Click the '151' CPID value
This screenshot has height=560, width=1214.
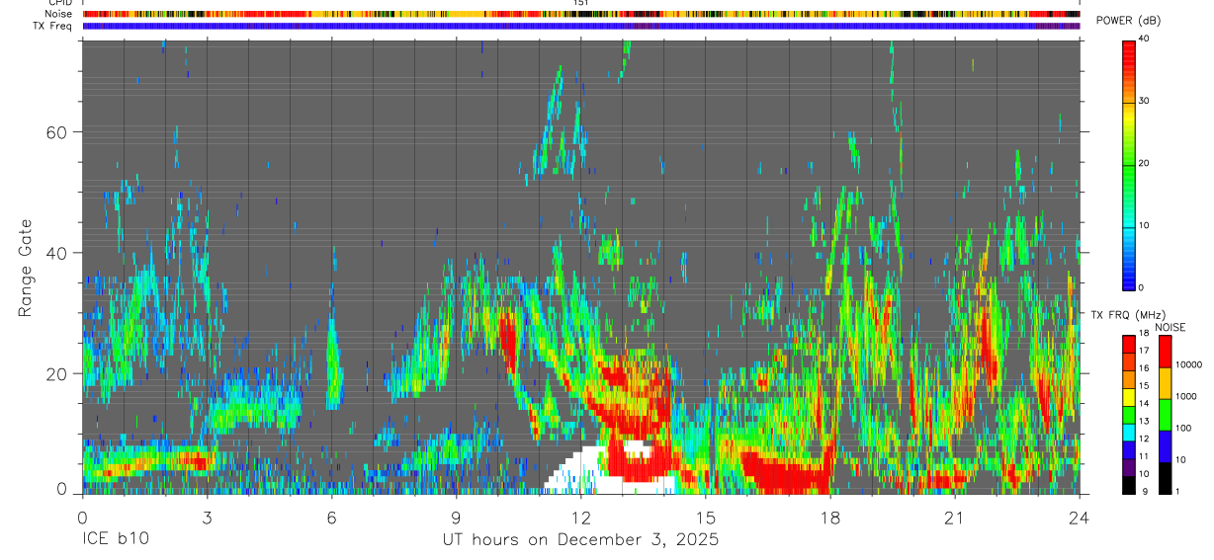tap(580, 3)
